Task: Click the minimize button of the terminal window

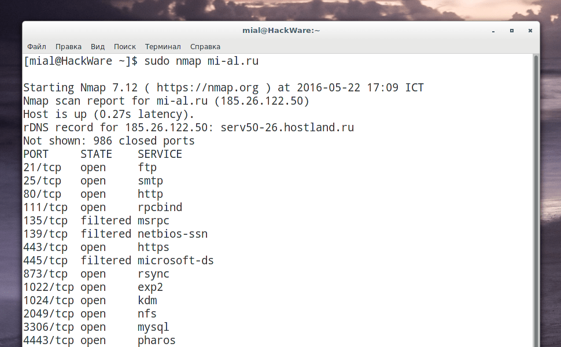Action: point(493,30)
